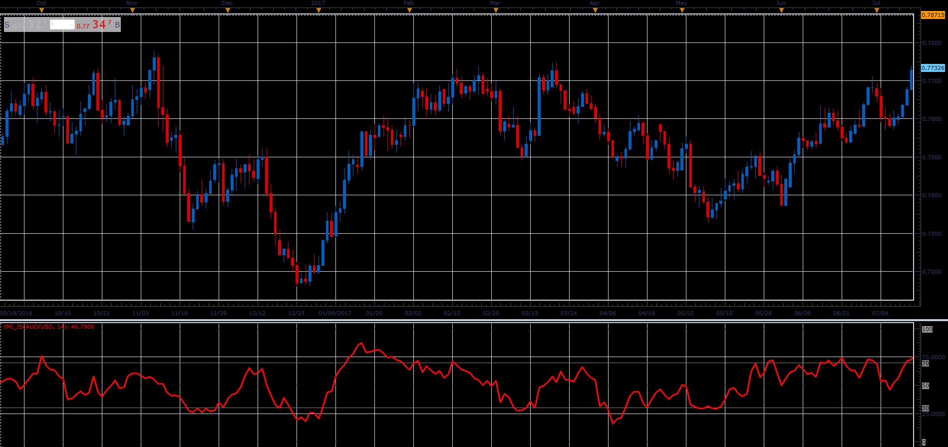This screenshot has height=447, width=948.
Task: Click the 02/02 date axis label
Action: point(413,313)
